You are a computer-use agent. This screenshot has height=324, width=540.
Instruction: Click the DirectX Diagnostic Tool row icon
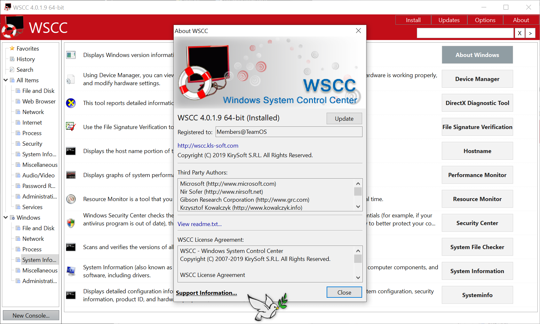click(71, 103)
